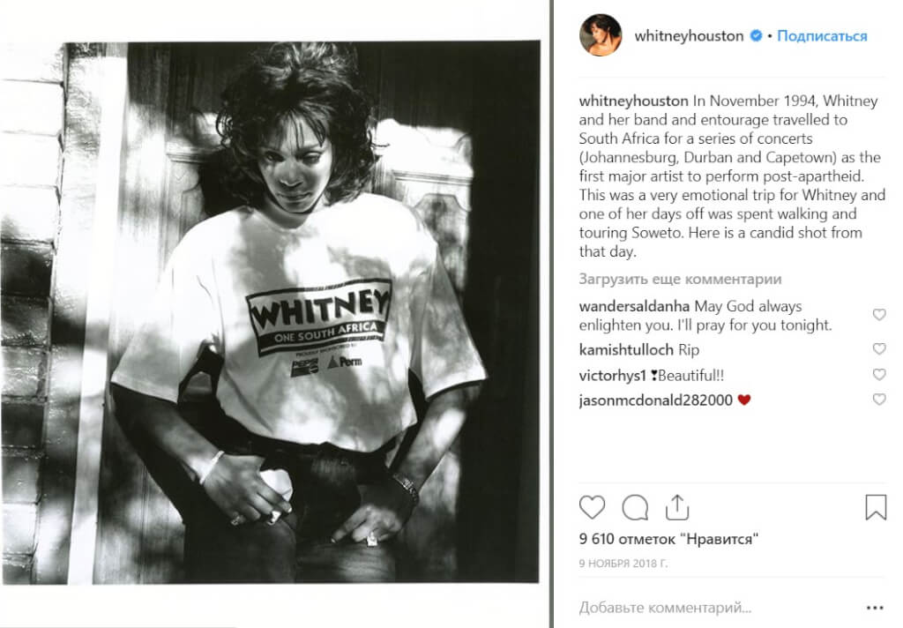Like victorhys1's comment heart
The image size is (903, 628).
point(879,375)
